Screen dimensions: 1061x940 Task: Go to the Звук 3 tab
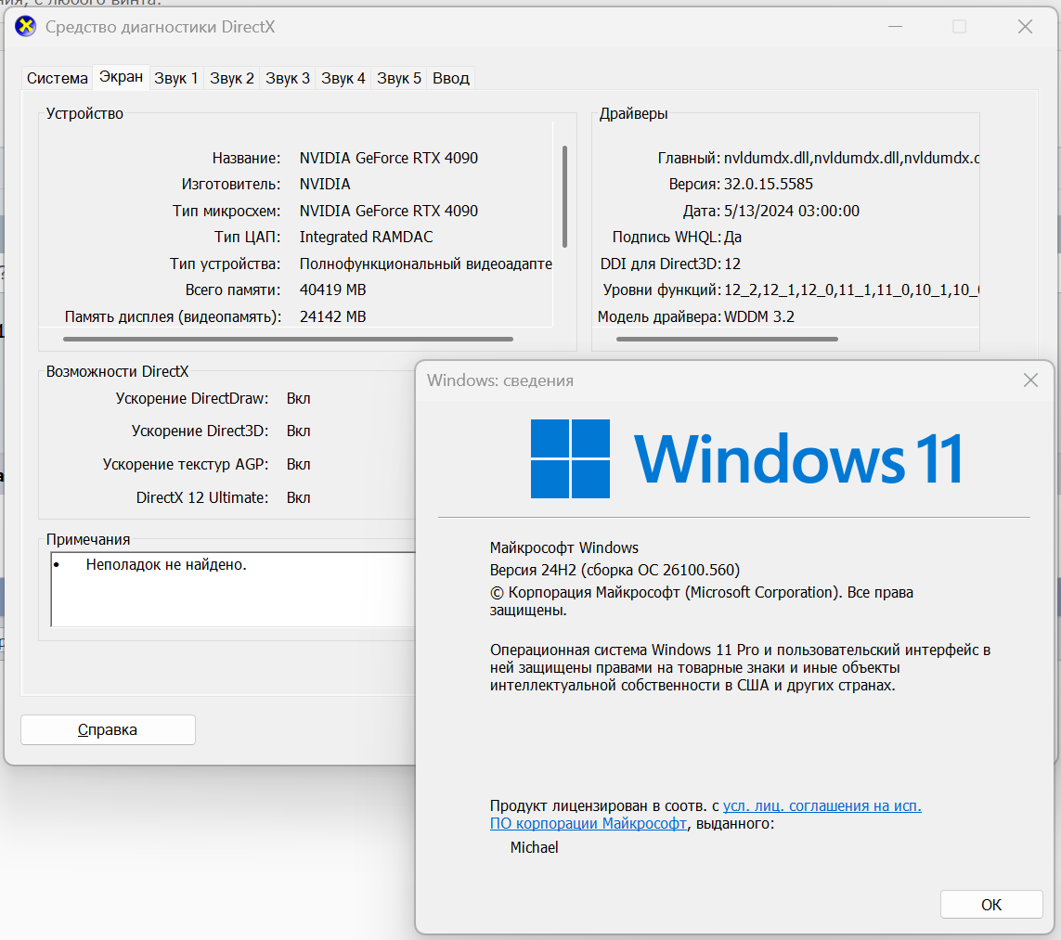coord(288,79)
